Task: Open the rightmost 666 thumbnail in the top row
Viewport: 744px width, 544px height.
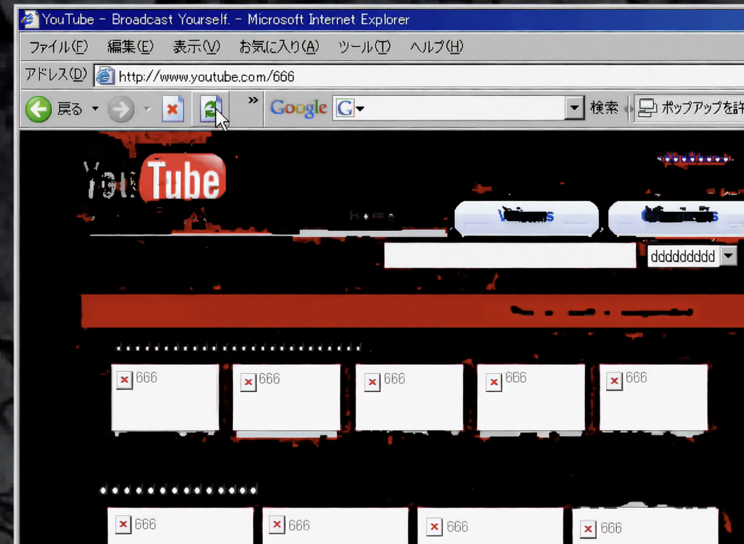Action: point(653,397)
